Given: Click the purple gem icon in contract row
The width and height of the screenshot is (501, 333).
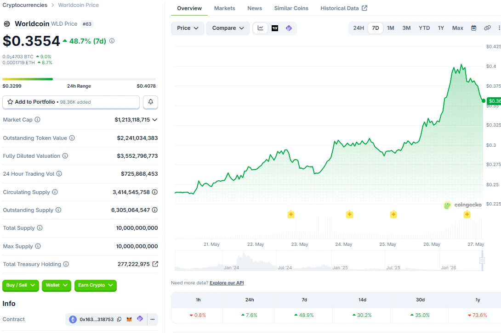Looking at the screenshot, I should pyautogui.click(x=140, y=319).
